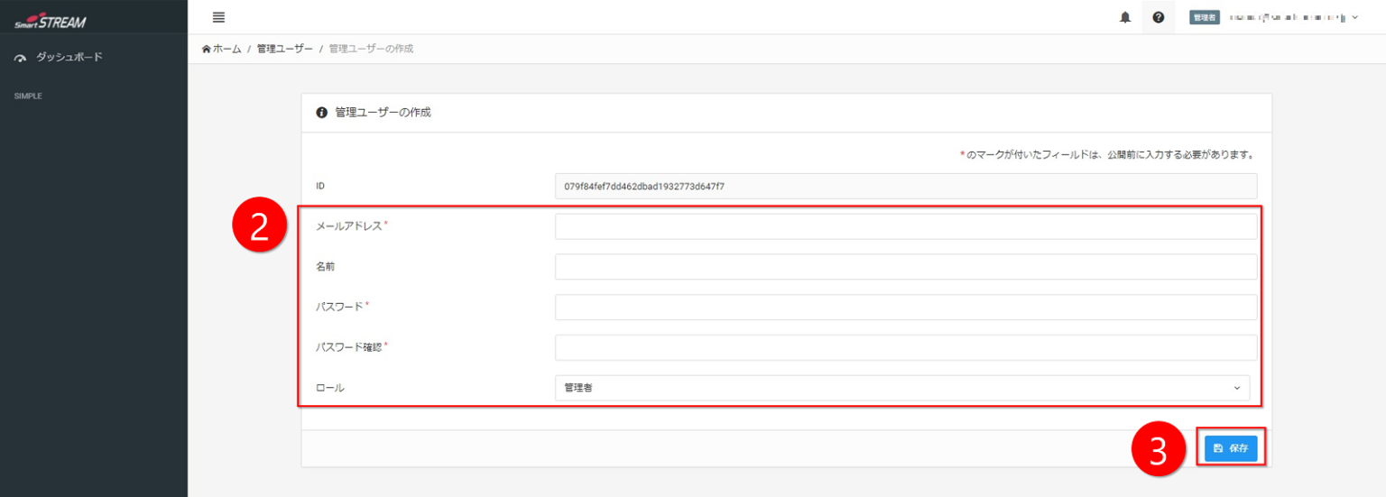Click the dashboard gauge icon in sidebar
The image size is (1386, 497).
21,58
